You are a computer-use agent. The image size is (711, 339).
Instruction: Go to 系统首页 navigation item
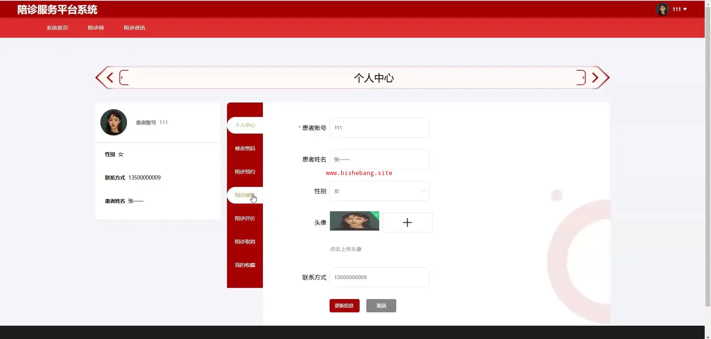click(x=57, y=28)
